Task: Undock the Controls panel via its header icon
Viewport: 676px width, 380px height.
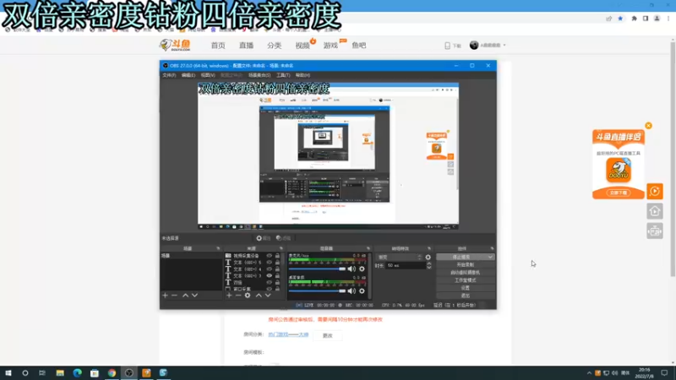Action: [492, 248]
